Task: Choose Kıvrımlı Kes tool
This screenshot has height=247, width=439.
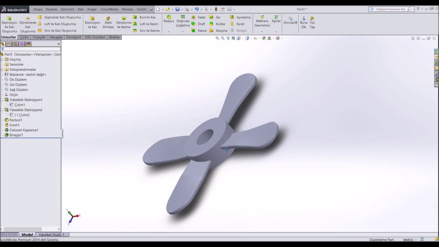Action: (144, 17)
